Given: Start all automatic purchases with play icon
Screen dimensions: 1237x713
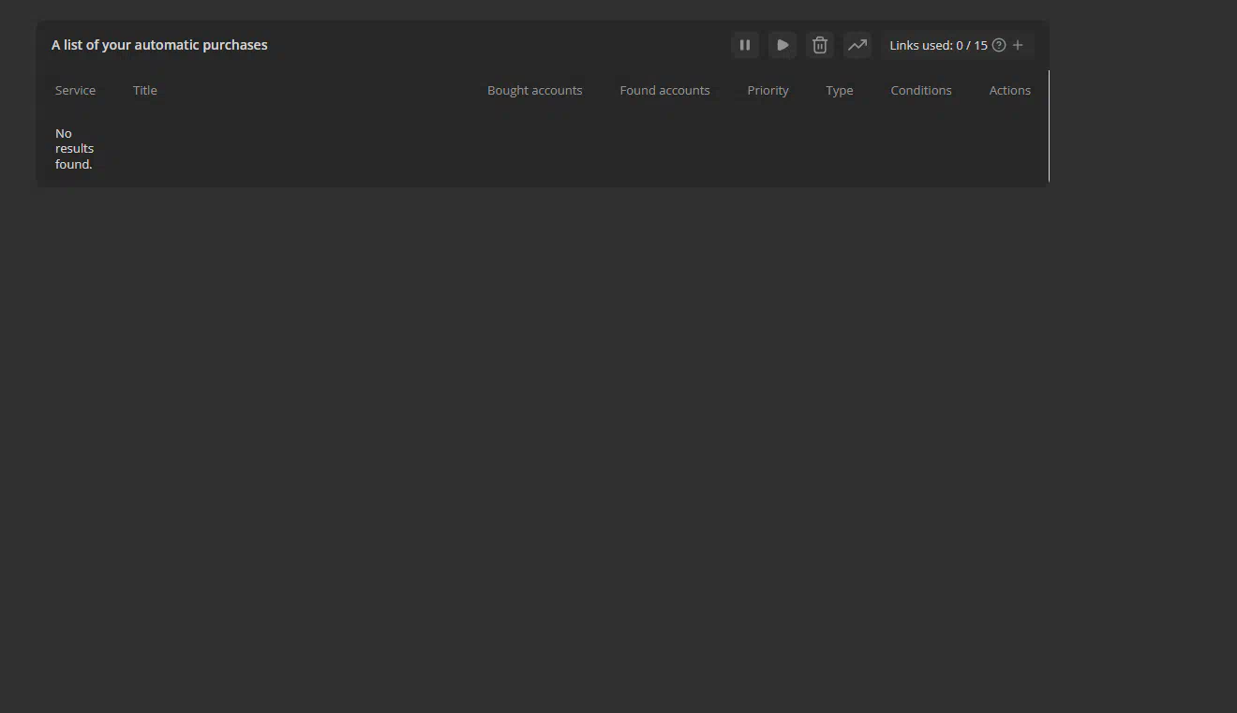Looking at the screenshot, I should [782, 45].
